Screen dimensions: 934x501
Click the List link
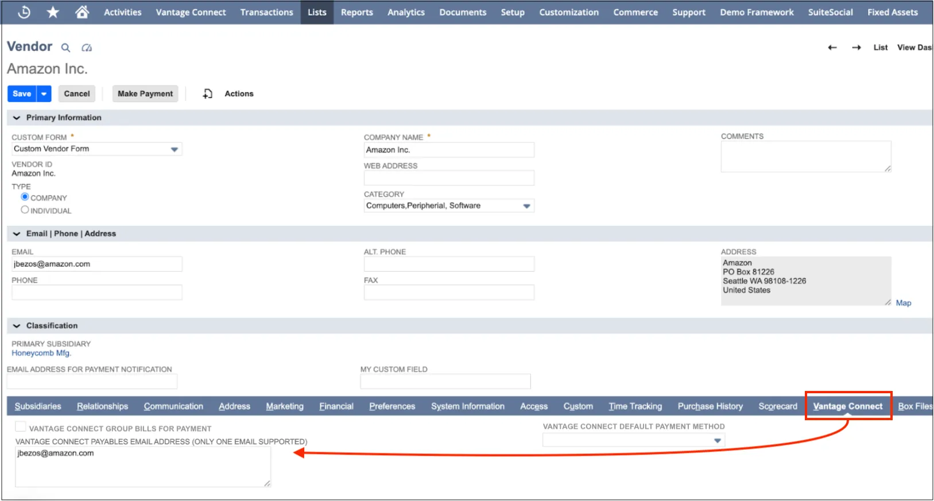881,48
